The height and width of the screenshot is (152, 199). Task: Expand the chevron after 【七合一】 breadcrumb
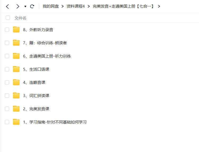click(159, 6)
